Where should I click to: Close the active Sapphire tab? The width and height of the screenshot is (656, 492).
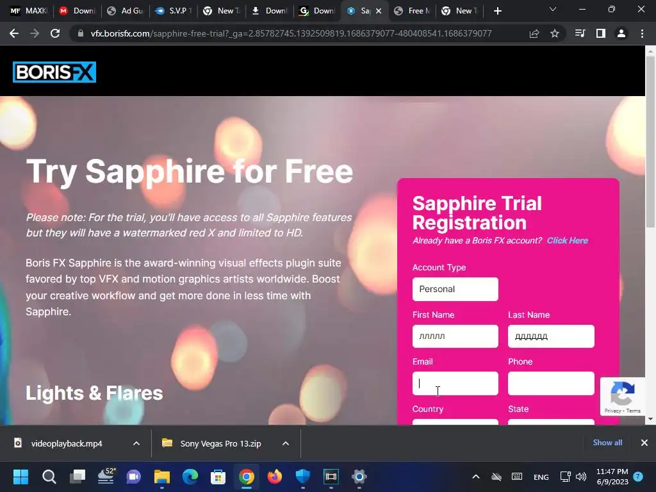379,11
